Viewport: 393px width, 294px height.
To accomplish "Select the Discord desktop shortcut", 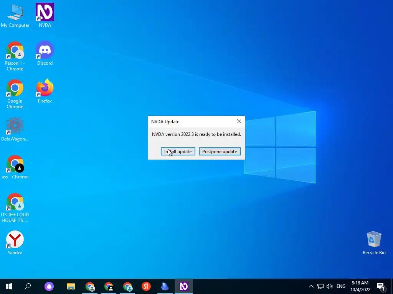I will 45,54.
